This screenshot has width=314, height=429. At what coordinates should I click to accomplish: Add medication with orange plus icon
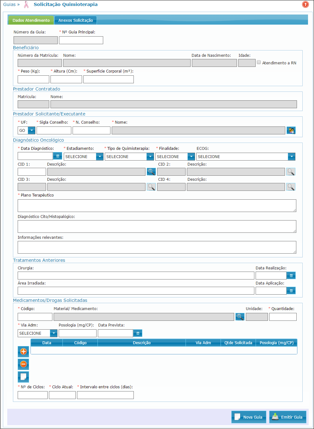23,351
